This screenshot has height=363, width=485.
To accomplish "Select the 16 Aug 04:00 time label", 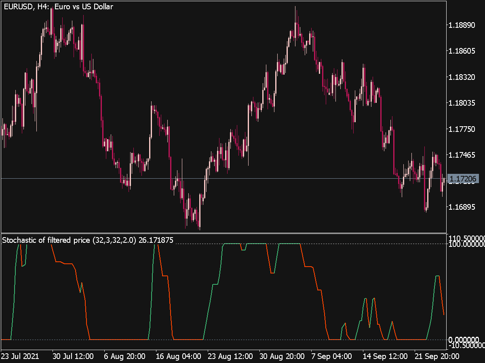I will point(178,356).
